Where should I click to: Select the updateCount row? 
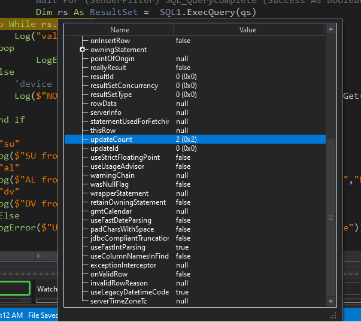click(195, 139)
